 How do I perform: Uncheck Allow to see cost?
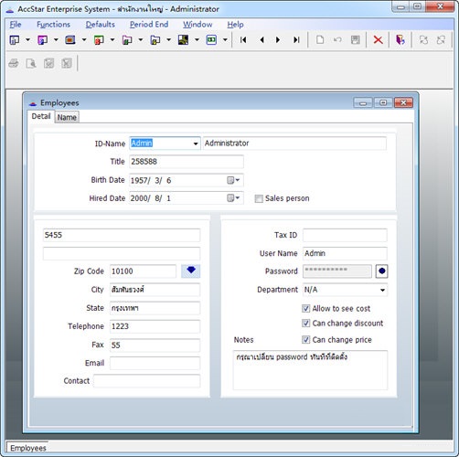[305, 309]
